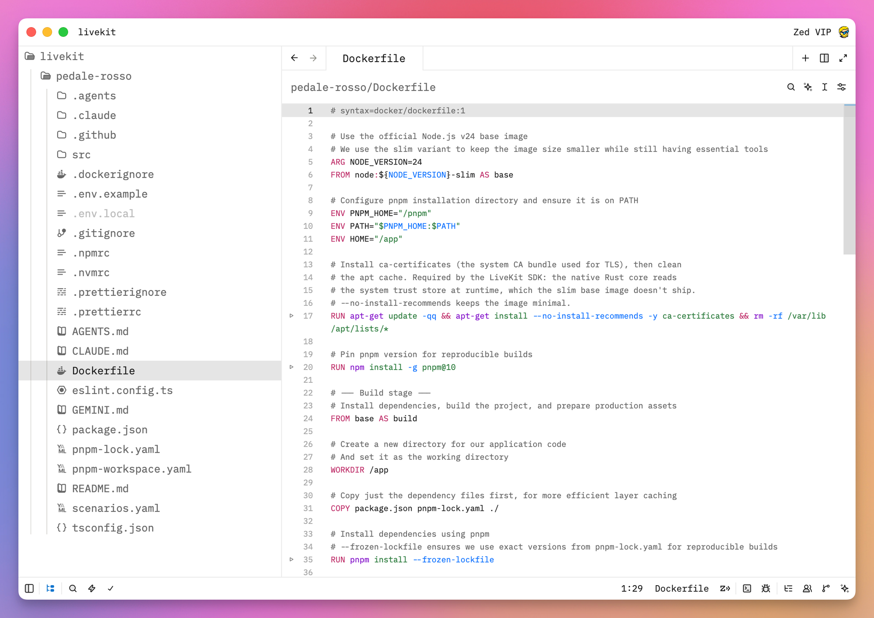
Task: Click the lightning bolt icon in status bar
Action: [92, 588]
